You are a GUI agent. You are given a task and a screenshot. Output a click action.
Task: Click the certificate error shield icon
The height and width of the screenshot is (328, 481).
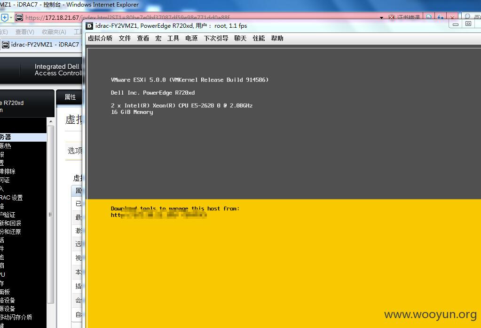(x=391, y=17)
